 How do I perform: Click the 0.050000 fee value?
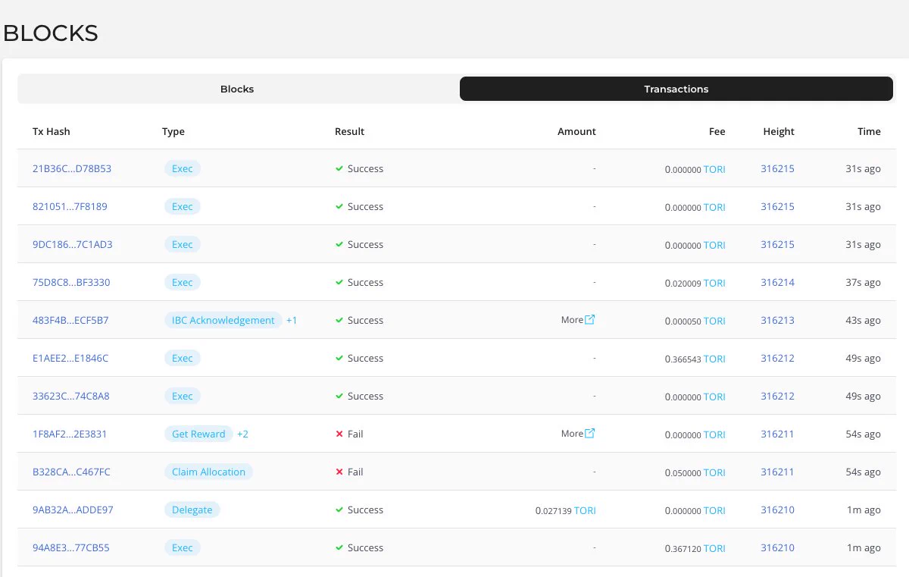pyautogui.click(x=683, y=473)
